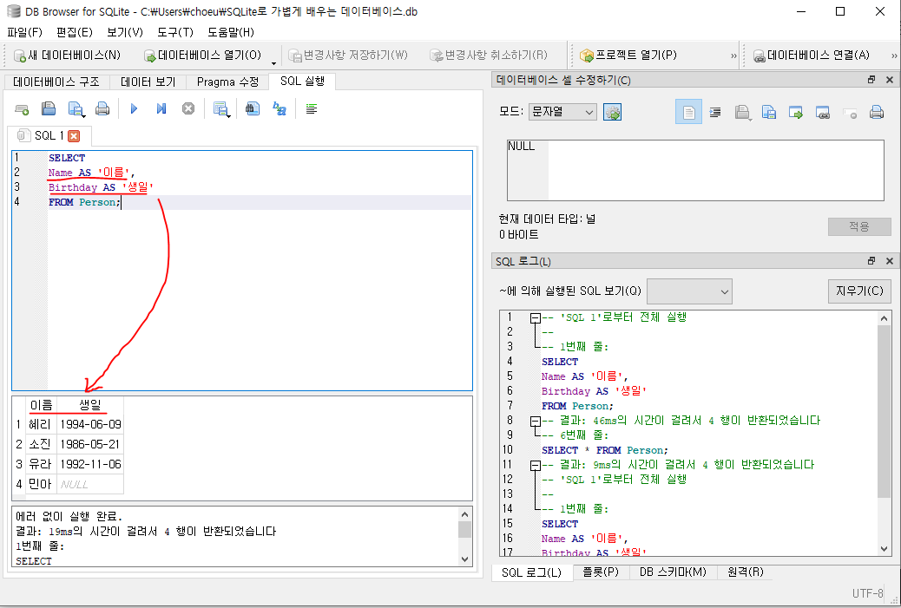Toggle word wrap in cell editor
This screenshot has width=901, height=608.
(x=688, y=112)
